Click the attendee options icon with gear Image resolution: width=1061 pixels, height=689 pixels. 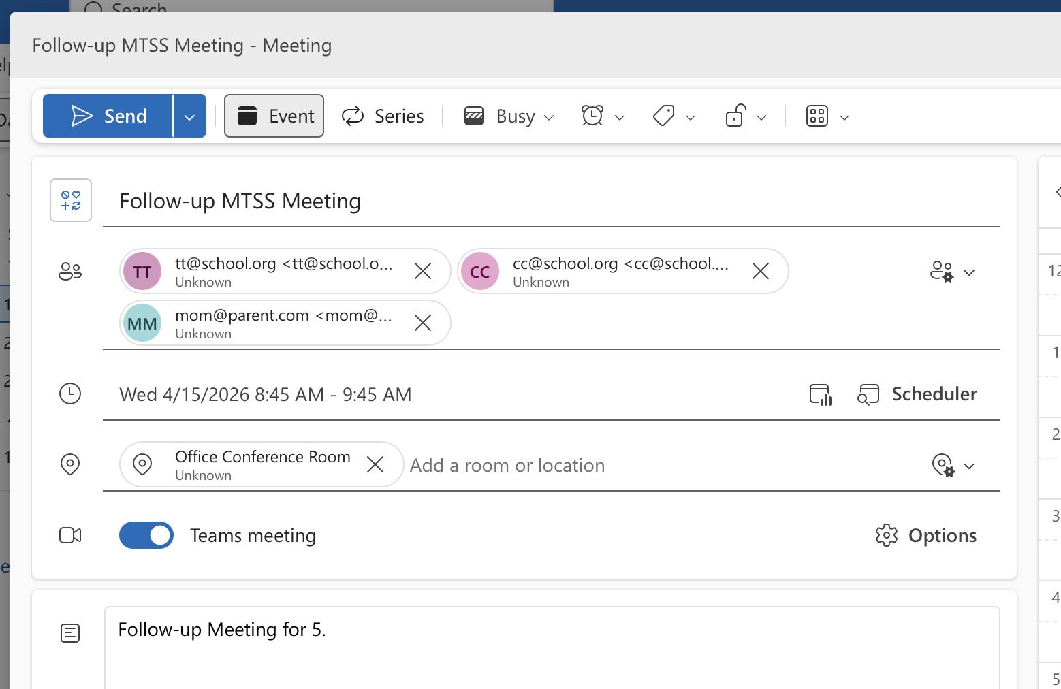(943, 271)
